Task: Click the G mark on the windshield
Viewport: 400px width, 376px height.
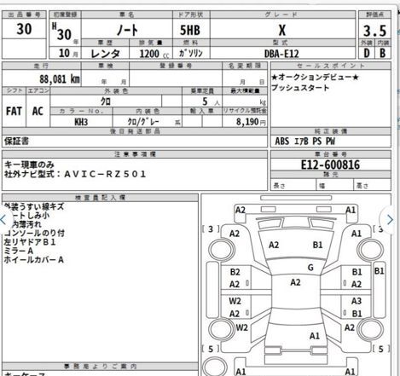Action: [310, 268]
